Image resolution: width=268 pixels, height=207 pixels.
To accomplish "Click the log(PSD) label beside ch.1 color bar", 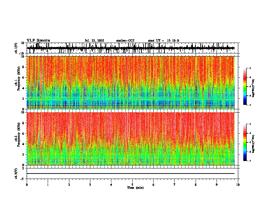I will click(x=253, y=88).
